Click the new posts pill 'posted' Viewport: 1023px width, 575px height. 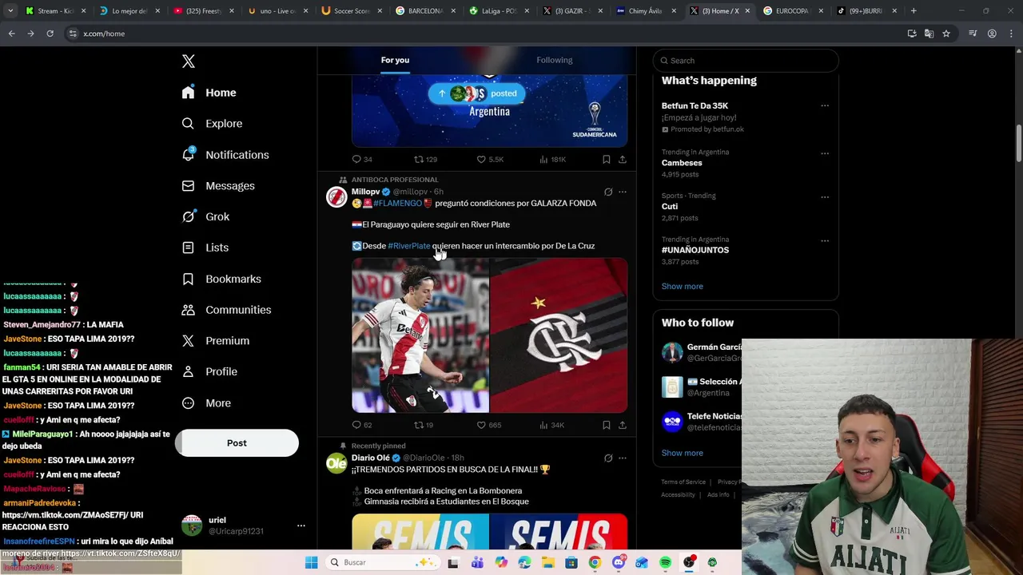pyautogui.click(x=477, y=93)
